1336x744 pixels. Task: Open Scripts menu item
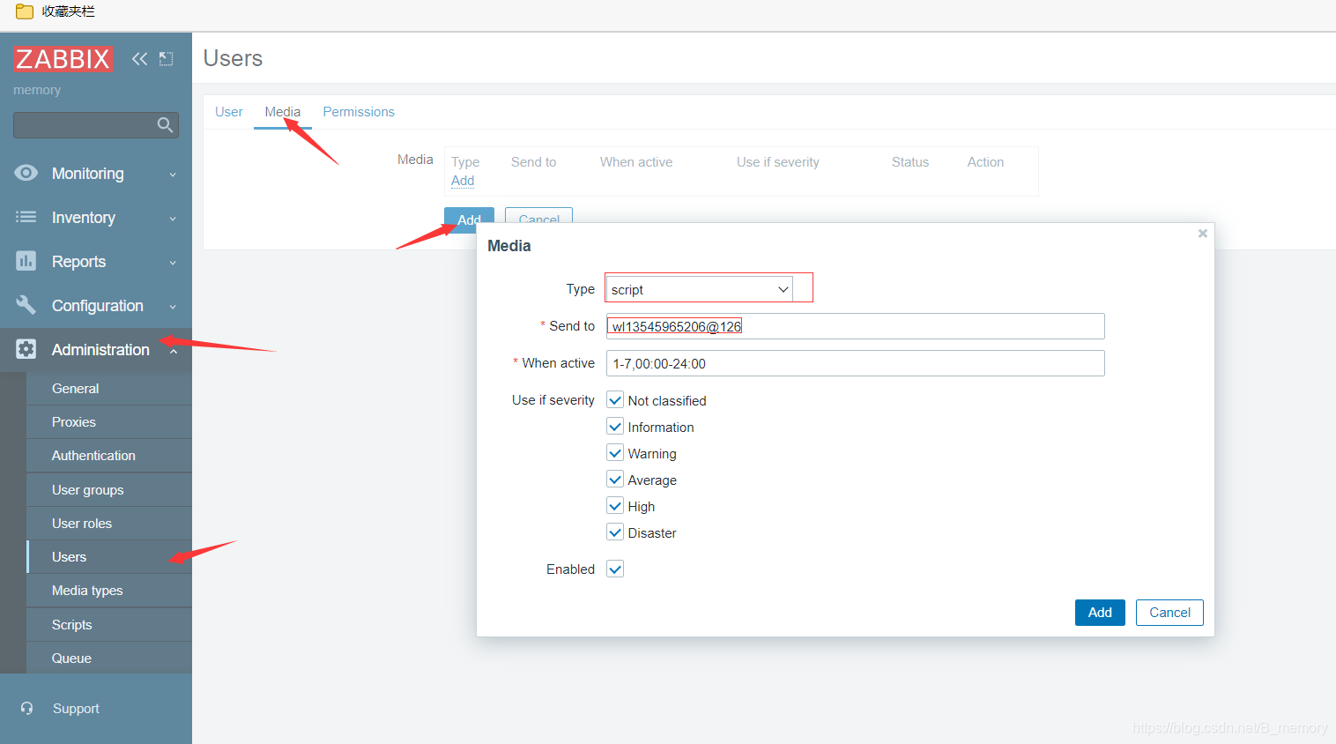point(109,625)
